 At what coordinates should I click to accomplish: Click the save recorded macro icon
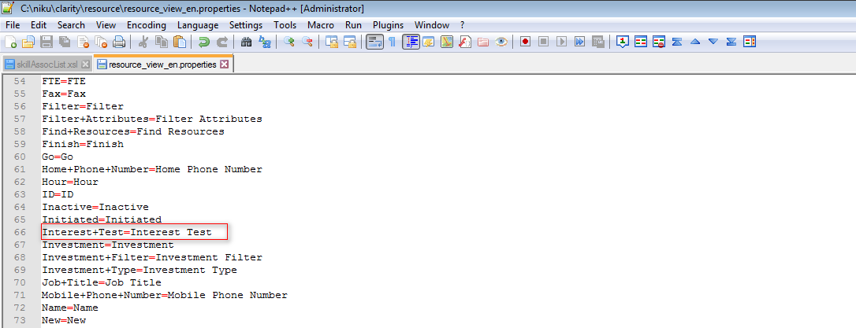[x=597, y=42]
